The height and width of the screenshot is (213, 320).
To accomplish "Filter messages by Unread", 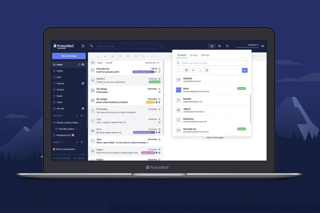I will click(109, 63).
